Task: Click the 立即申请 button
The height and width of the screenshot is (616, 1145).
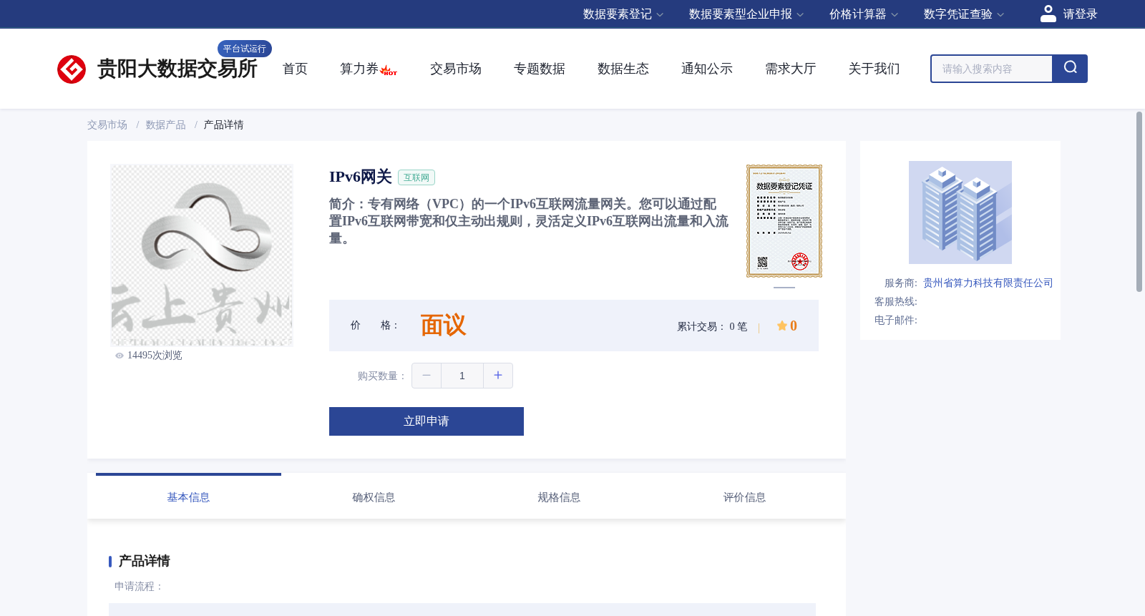Action: (x=427, y=421)
